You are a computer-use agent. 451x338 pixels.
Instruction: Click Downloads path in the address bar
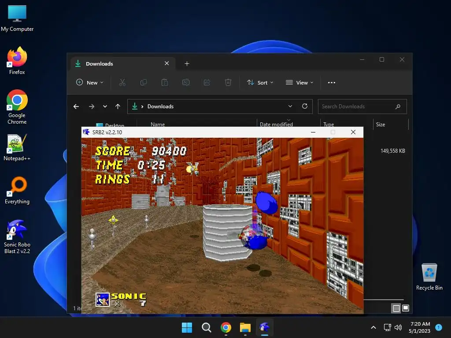160,107
